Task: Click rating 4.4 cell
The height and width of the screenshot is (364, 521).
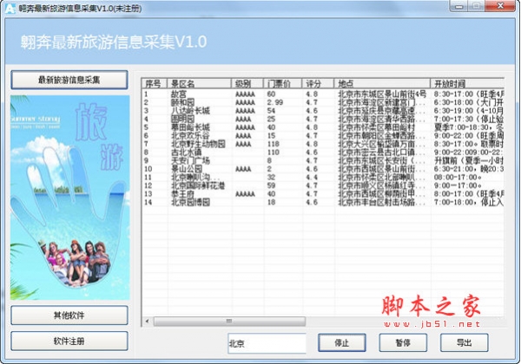Action: pos(312,177)
